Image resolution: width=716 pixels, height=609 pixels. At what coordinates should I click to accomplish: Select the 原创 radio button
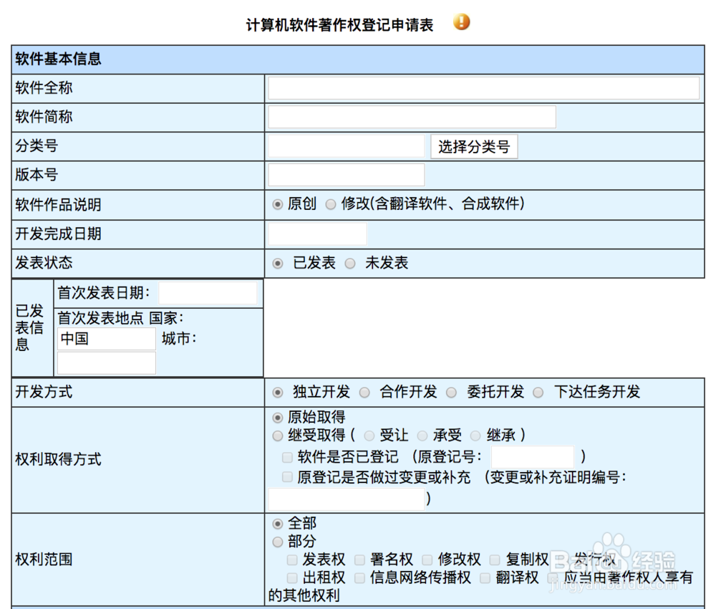pos(278,204)
